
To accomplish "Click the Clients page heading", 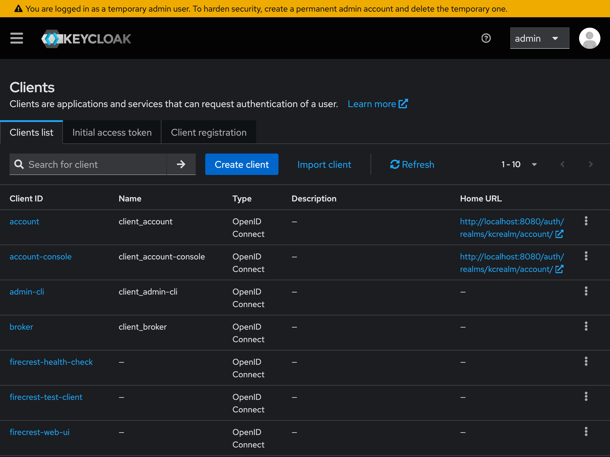I will 32,87.
